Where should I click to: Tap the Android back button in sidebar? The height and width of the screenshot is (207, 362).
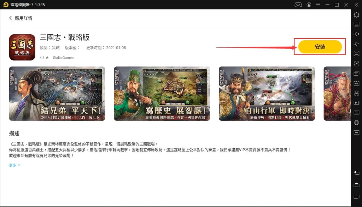356,173
